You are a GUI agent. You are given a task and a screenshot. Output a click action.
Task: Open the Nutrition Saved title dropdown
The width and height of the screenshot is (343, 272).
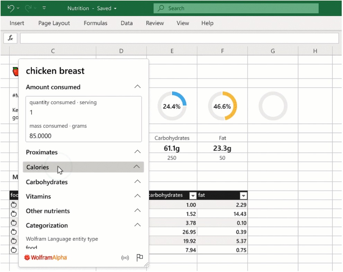pos(115,9)
